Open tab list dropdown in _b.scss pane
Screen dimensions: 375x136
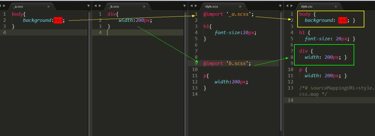pos(184,6)
